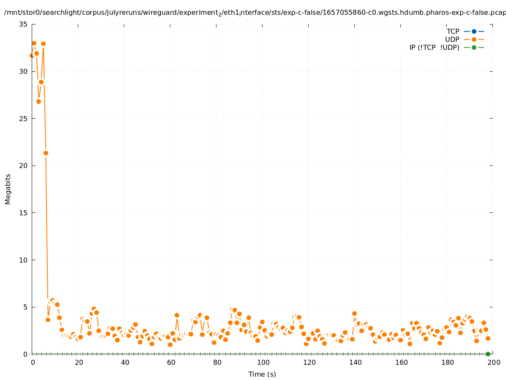
Task: Click the "Time (s)" x-axis label
Action: point(262,374)
